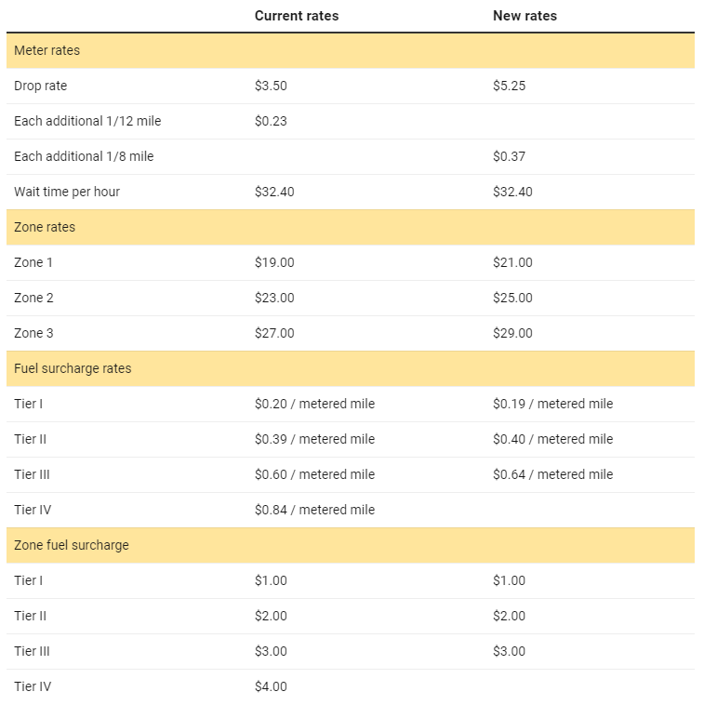Click the Drop rate row label
704x705 pixels.
point(40,86)
